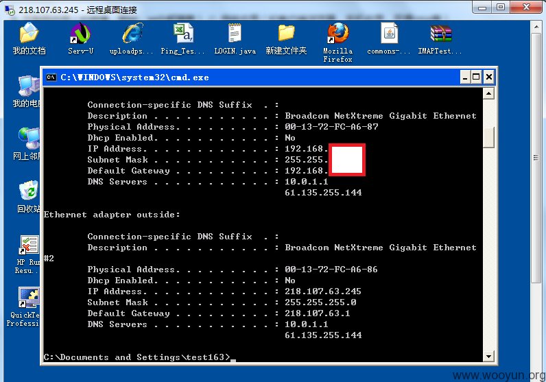Image resolution: width=546 pixels, height=382 pixels.
Task: Click the 'Ethernet adapter outside:' line
Action: click(x=112, y=215)
